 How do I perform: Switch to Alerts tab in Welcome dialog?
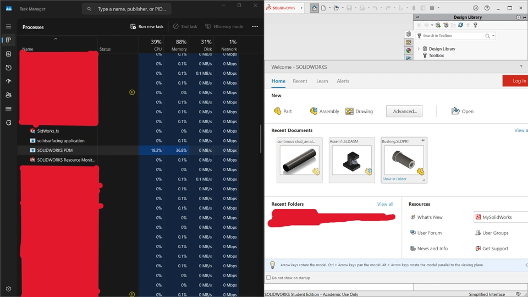click(343, 81)
